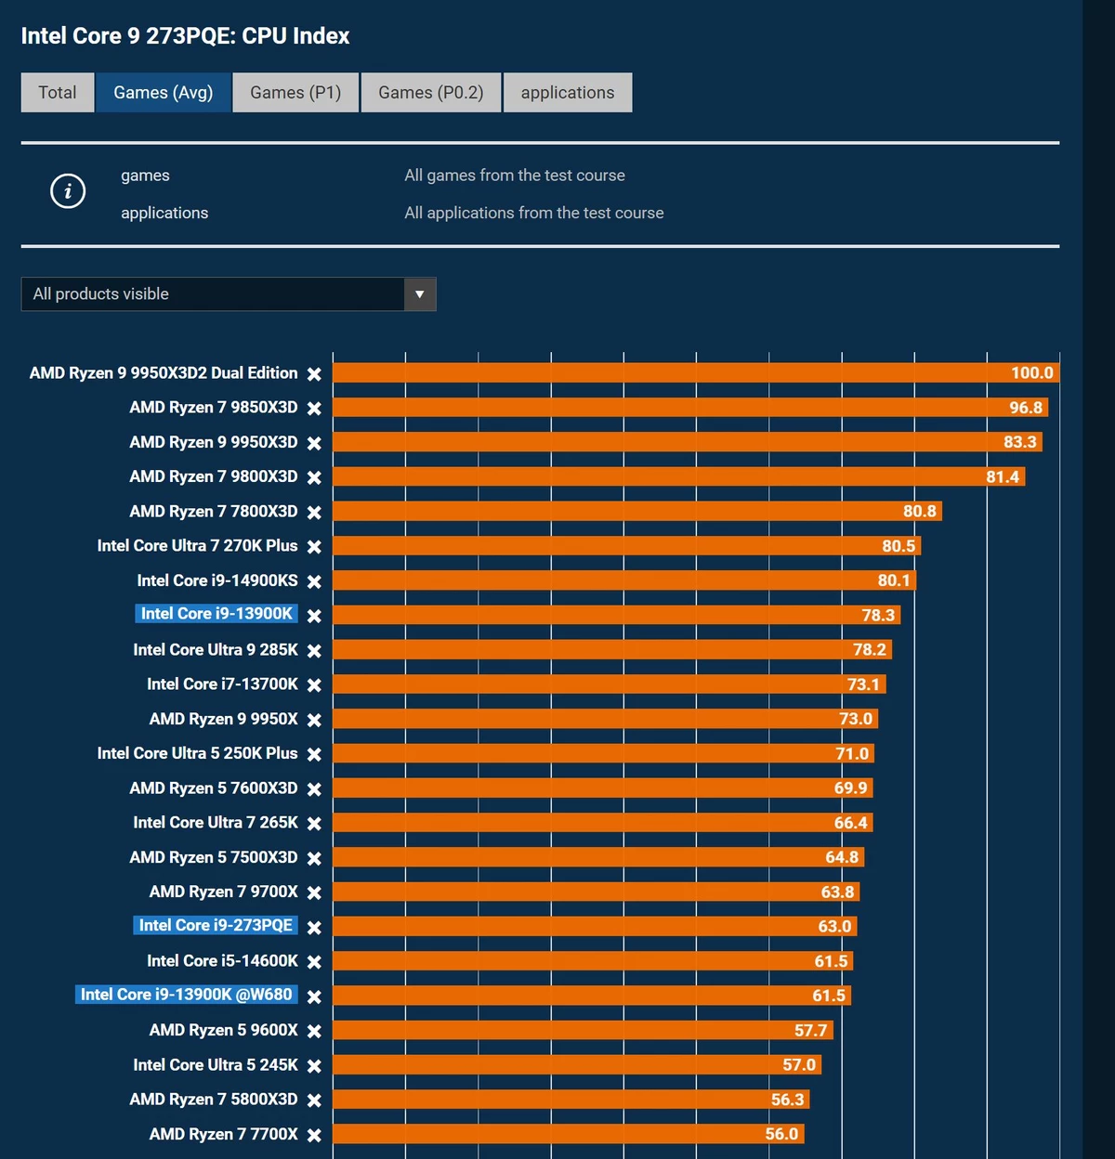Click the Intel Core Ultra 9 285K label
This screenshot has height=1159, width=1115.
coord(216,649)
